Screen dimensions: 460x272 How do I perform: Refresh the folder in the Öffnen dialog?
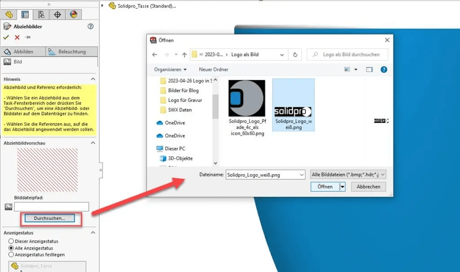tap(295, 55)
